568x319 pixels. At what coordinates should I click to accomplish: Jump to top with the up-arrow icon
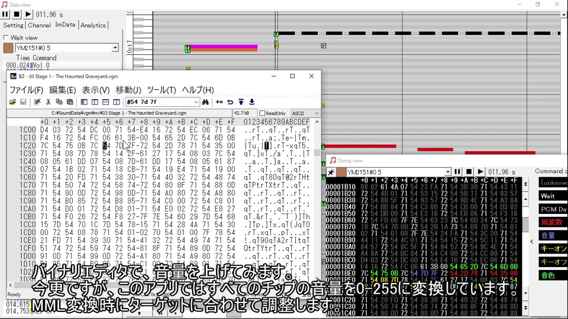click(241, 102)
